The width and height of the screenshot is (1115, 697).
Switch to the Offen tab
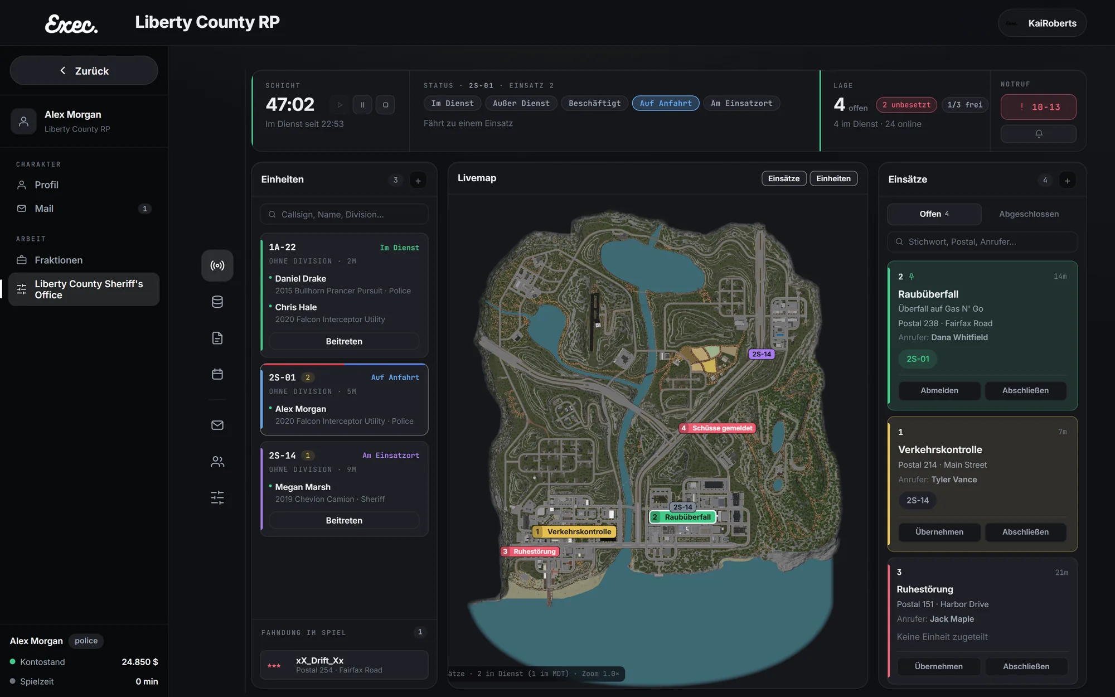934,214
